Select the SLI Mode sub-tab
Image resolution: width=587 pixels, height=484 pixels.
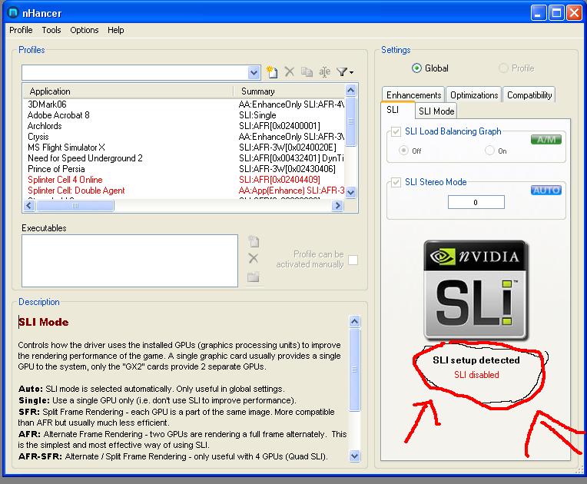click(436, 111)
